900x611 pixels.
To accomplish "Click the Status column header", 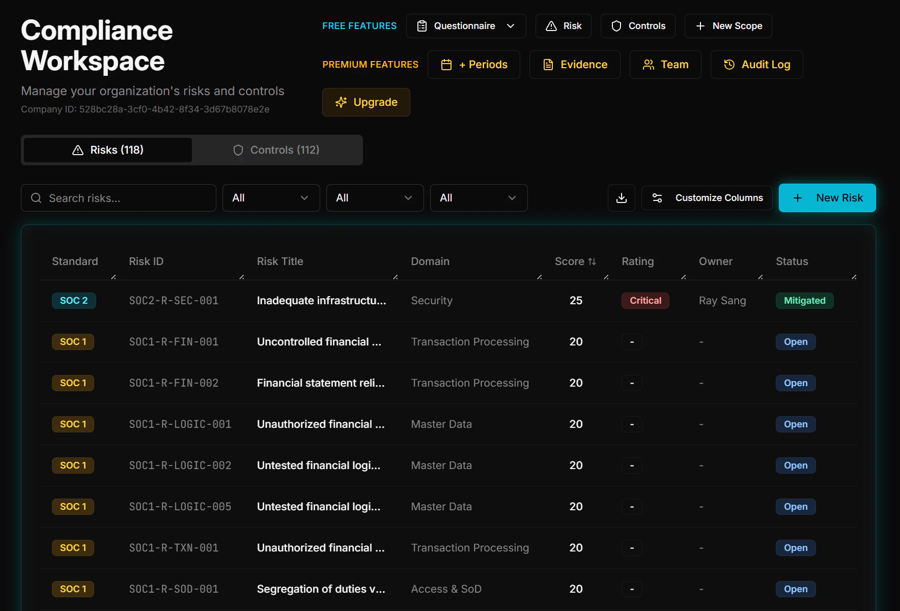I will click(792, 261).
